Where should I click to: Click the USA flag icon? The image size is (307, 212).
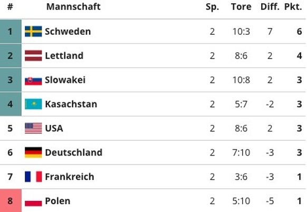(x=33, y=128)
